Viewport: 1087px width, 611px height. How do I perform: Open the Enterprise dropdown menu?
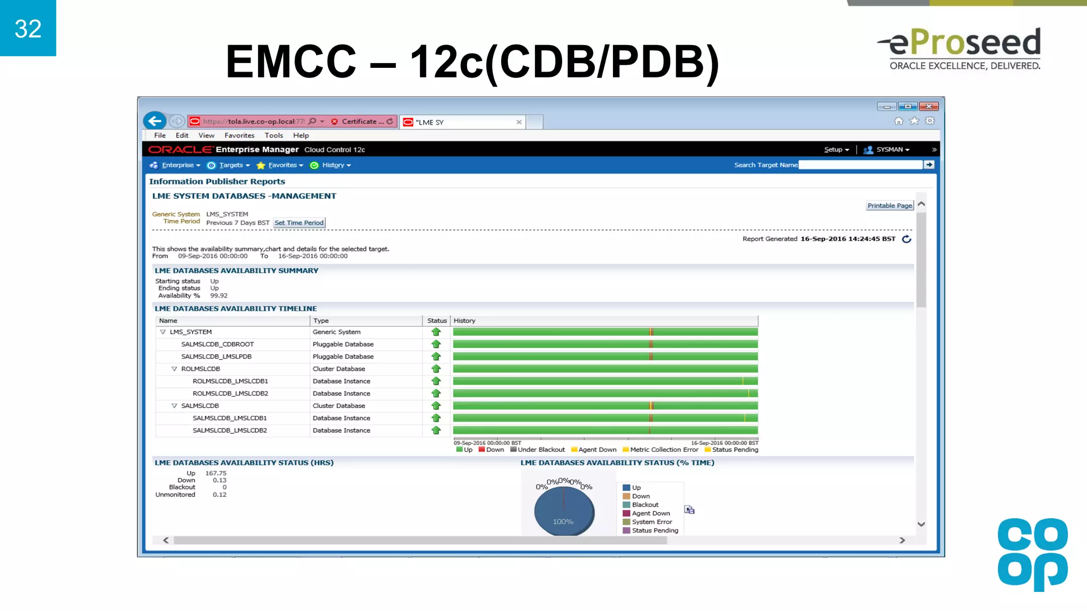point(175,165)
